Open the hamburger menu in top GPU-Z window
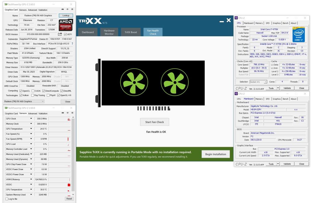311x203 pixels. 72,9
